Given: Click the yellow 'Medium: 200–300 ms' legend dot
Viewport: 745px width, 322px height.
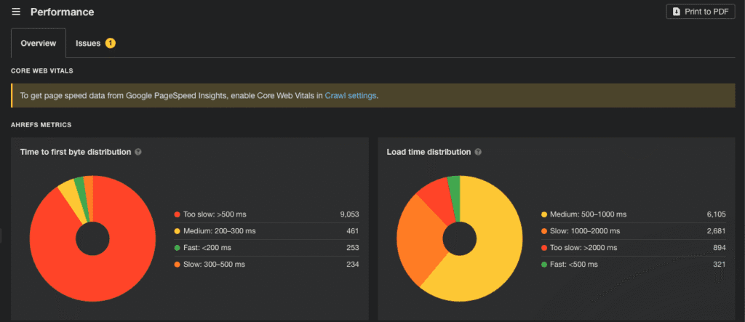Looking at the screenshot, I should [x=177, y=231].
